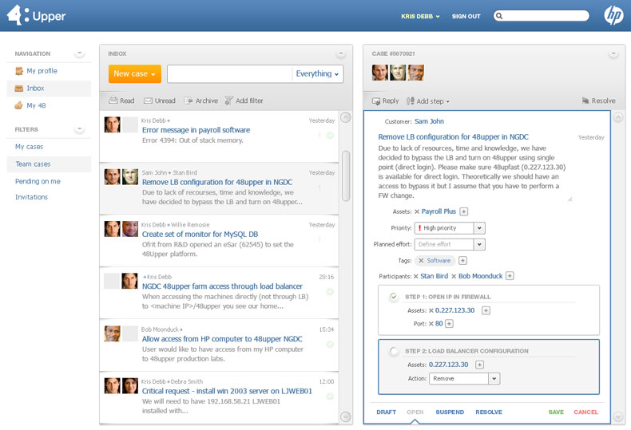This screenshot has width=631, height=430.
Task: Open the New case dropdown button
Action: 135,74
